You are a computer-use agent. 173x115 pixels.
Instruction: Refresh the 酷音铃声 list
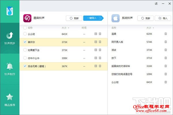click(74, 18)
